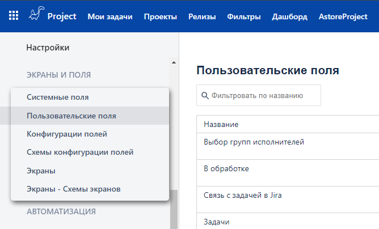Click the search magnifier icon in filter field
The width and height of the screenshot is (379, 229).
(x=205, y=96)
